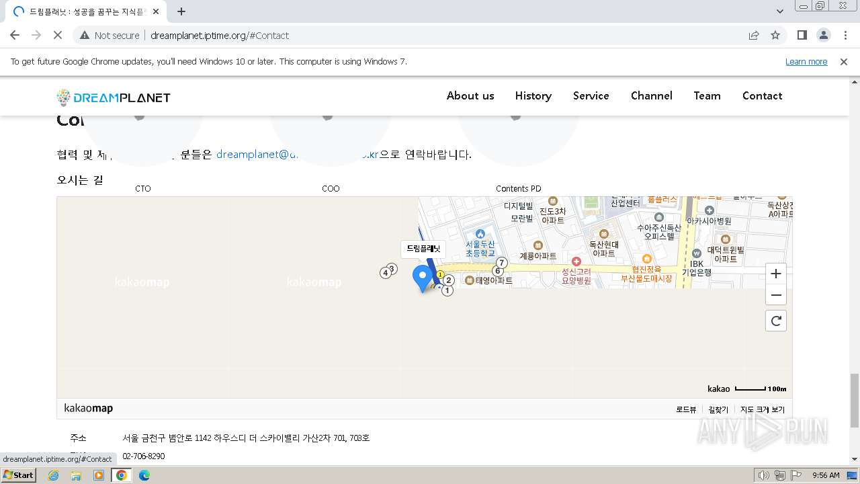Switch to Chrome in the taskbar

[122, 475]
